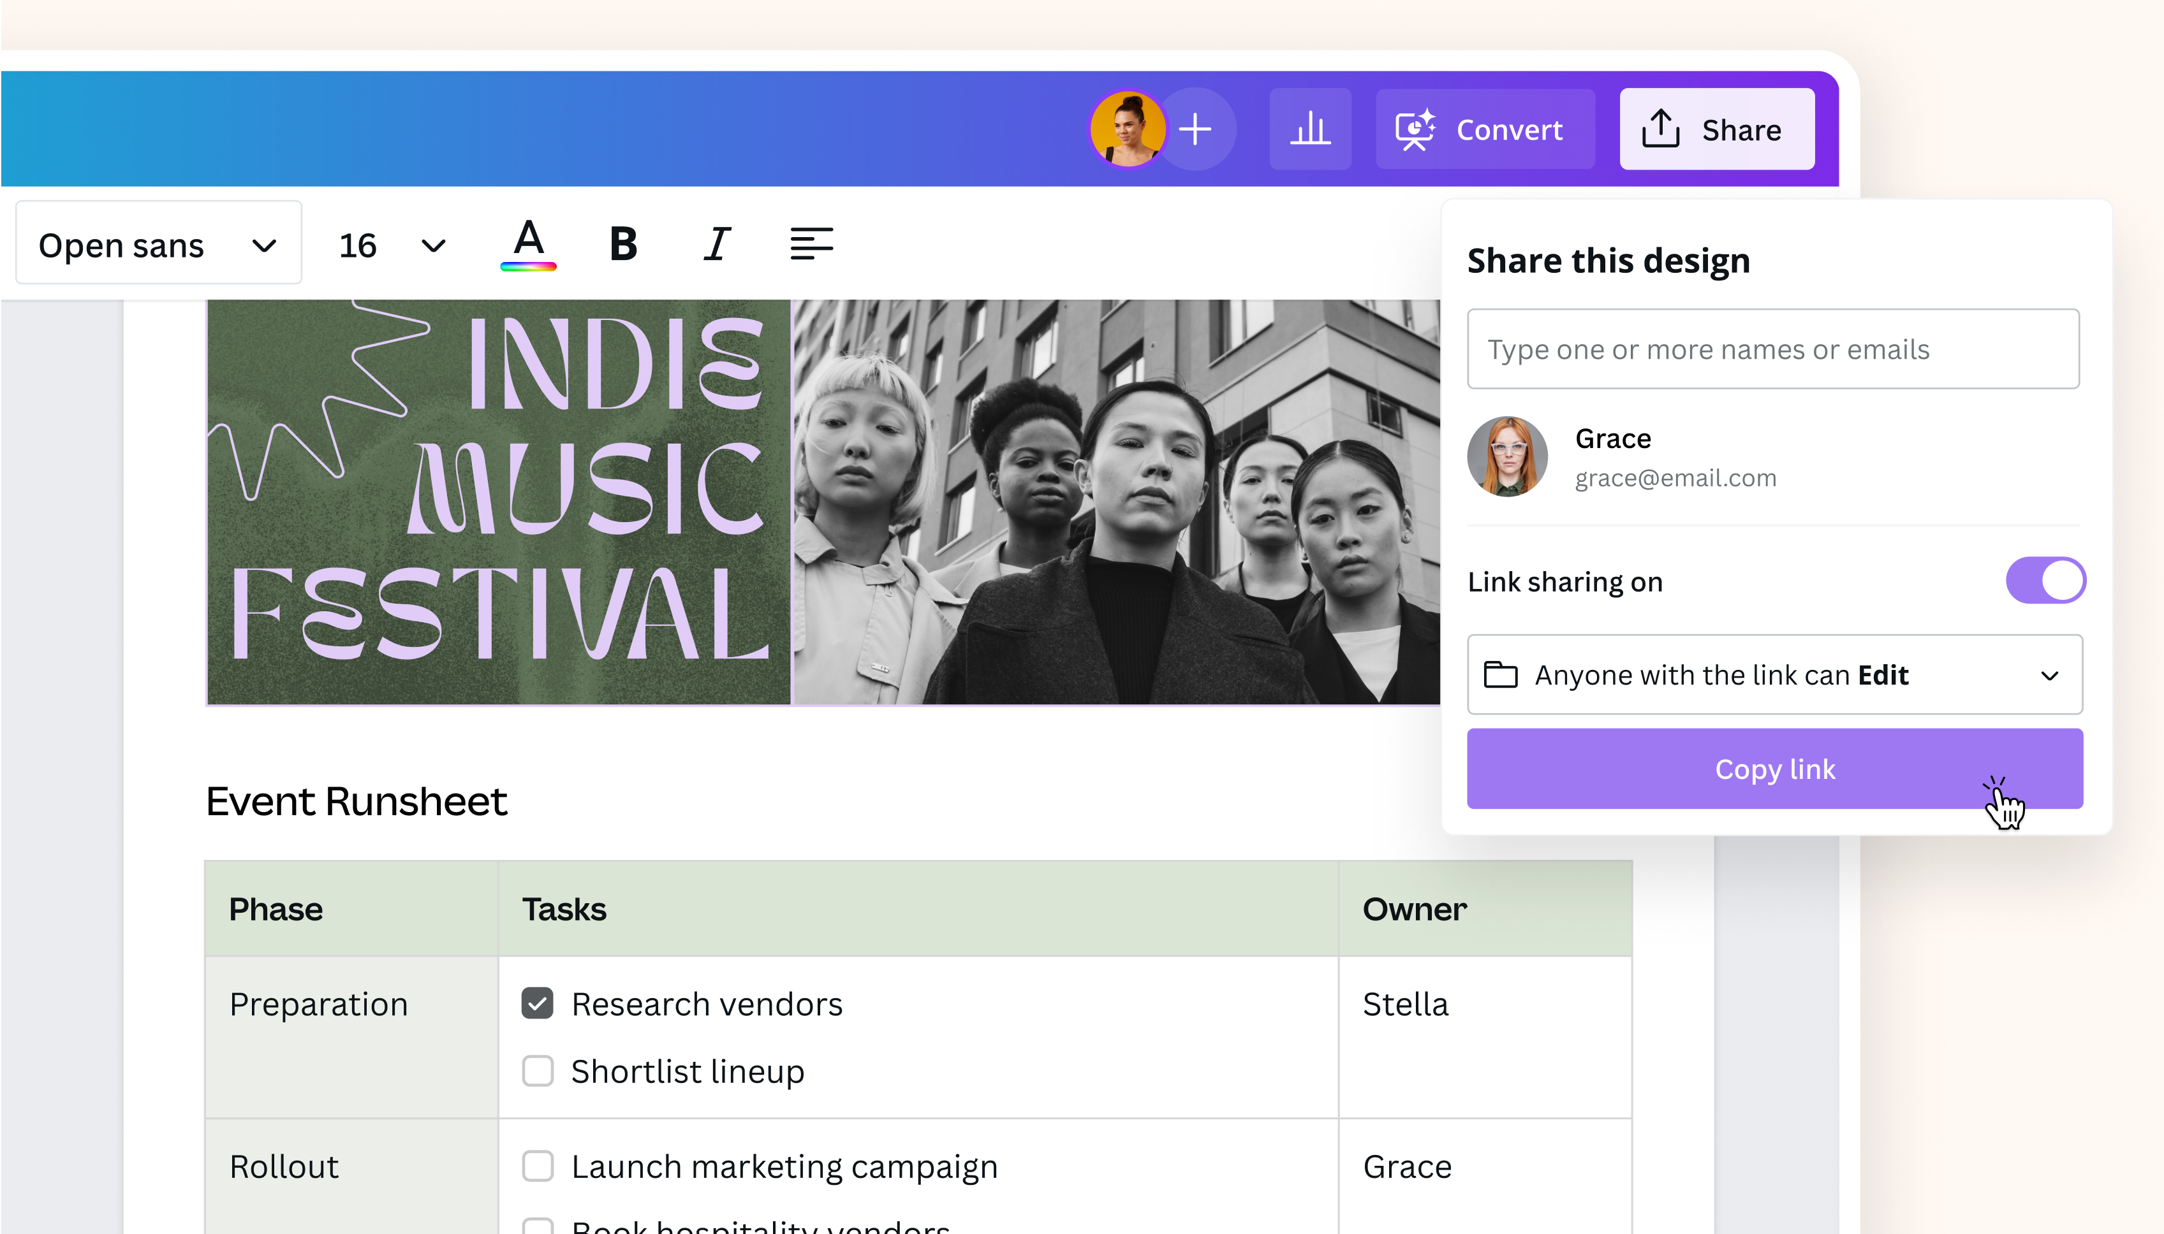Change paragraph text alignment

pos(811,244)
